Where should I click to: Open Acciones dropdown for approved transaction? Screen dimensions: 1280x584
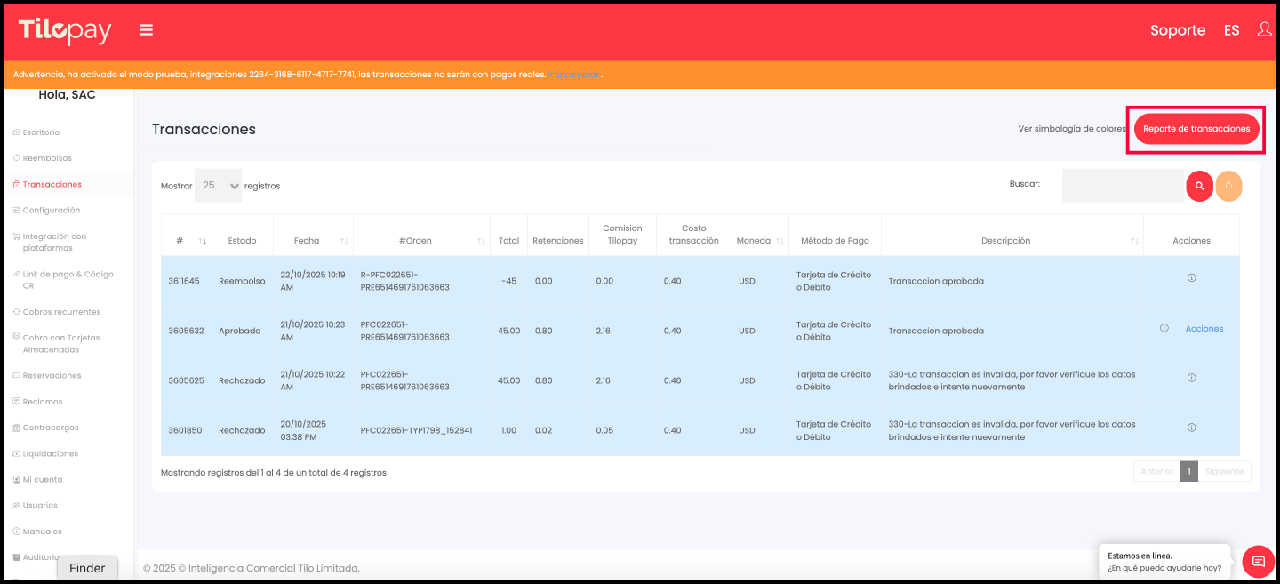click(1204, 329)
